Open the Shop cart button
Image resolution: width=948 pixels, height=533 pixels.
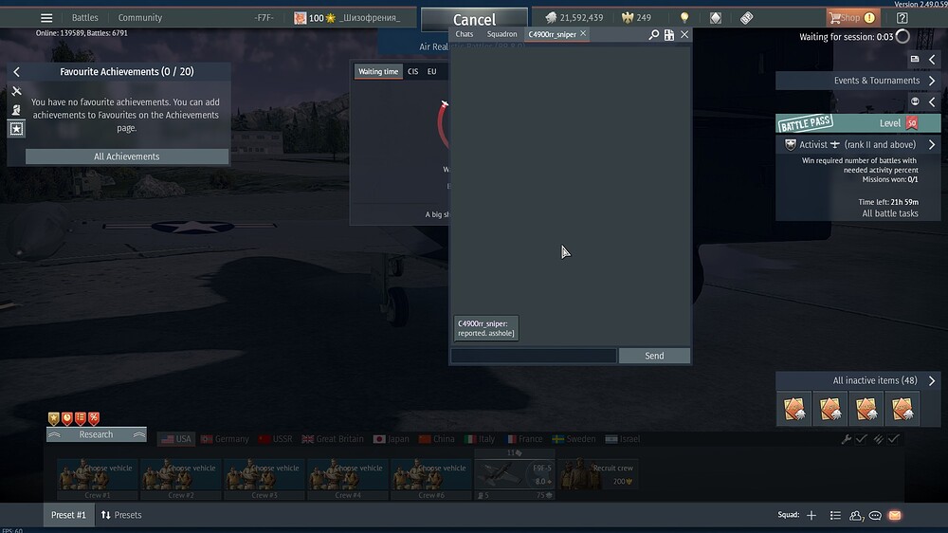tap(850, 18)
